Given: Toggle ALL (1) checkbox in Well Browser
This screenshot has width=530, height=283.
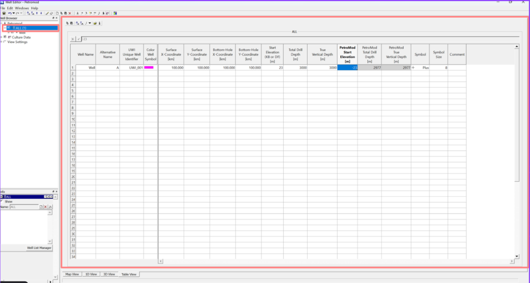Looking at the screenshot, I should coord(8,28).
